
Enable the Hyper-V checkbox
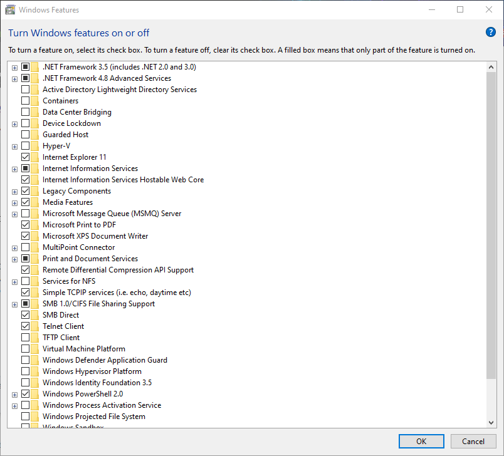pyautogui.click(x=26, y=145)
